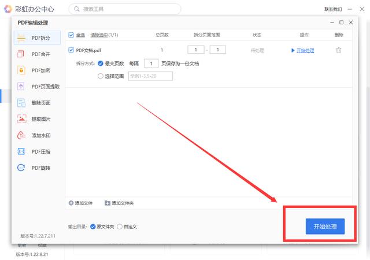Screen dimensions: 370x260
Task: Click the split range end page field
Action: tap(218, 50)
